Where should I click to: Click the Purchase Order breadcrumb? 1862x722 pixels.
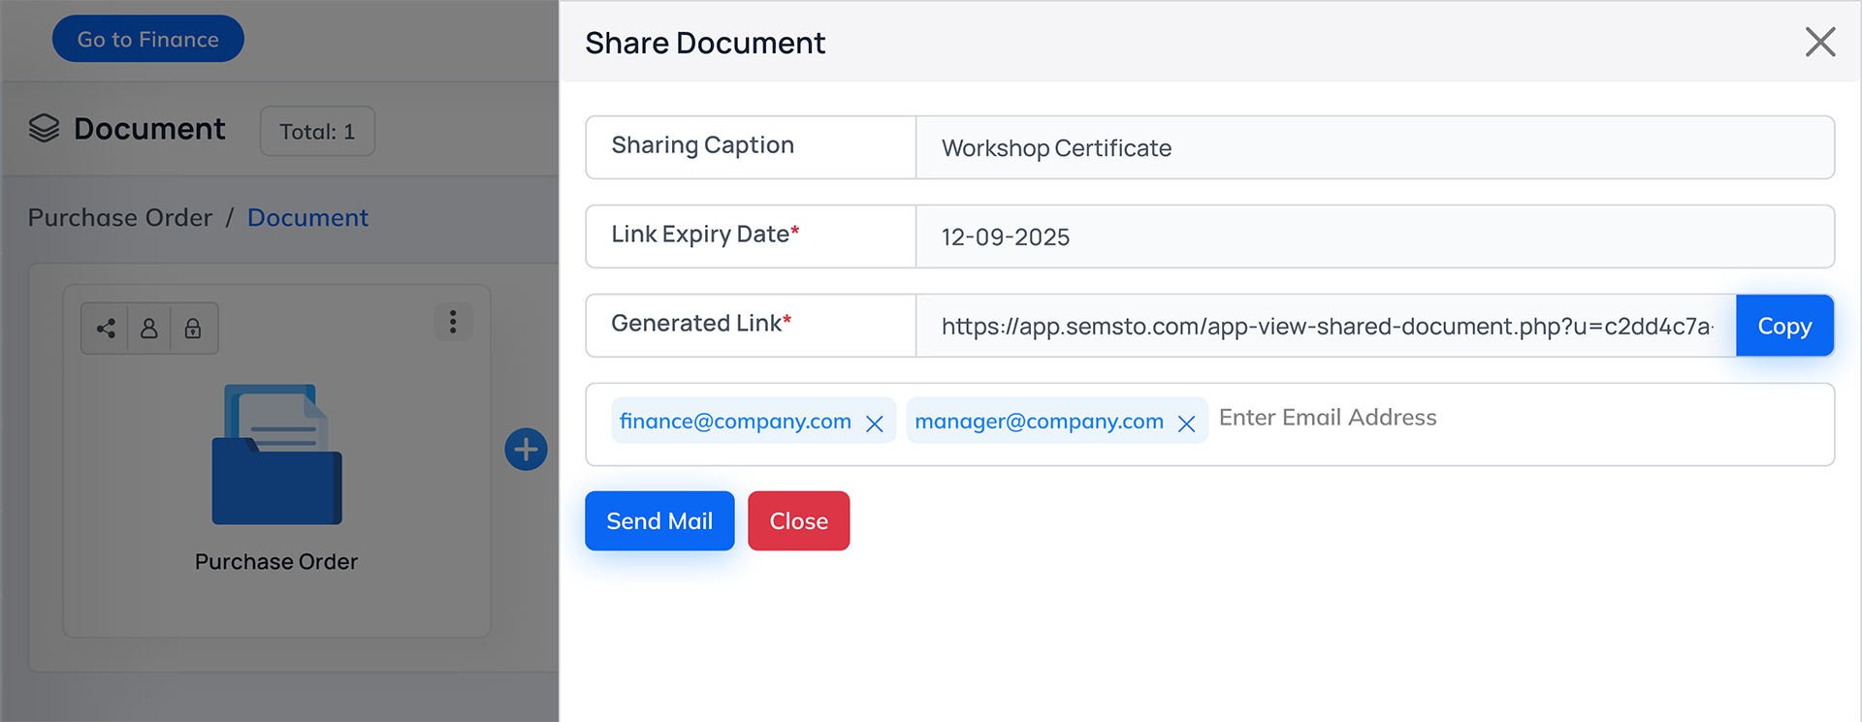120,218
